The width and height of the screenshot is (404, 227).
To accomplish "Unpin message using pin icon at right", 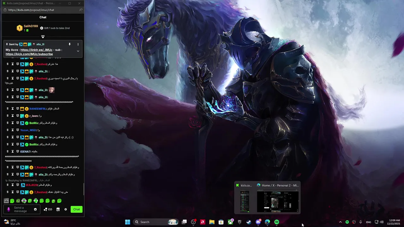I will click(x=70, y=44).
